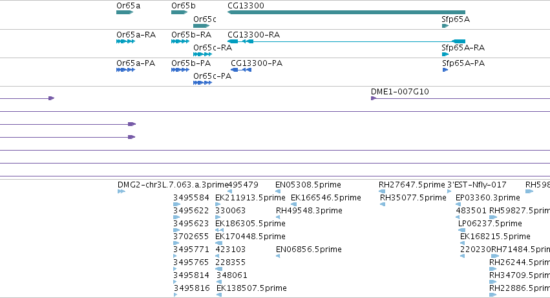Select the DMG2-chr3L.7.063.a.3prime EST glyph

pyautogui.click(x=122, y=191)
